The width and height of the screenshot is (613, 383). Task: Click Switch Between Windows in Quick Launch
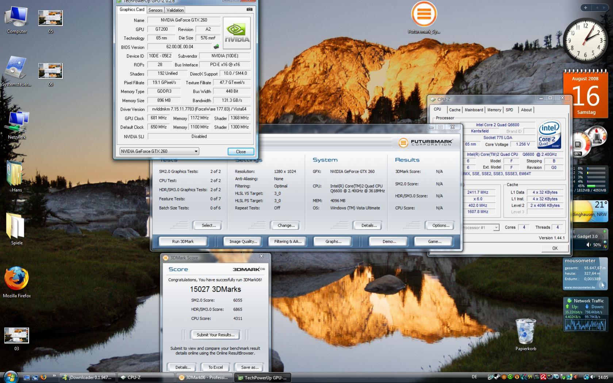coord(35,378)
